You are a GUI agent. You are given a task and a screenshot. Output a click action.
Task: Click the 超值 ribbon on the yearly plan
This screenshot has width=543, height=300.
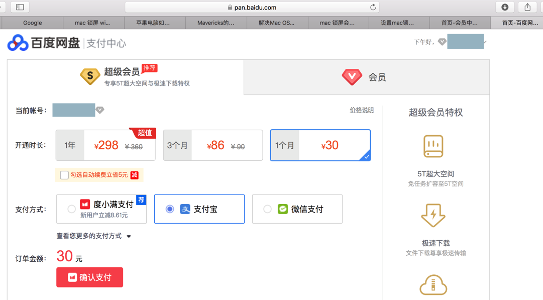point(144,133)
